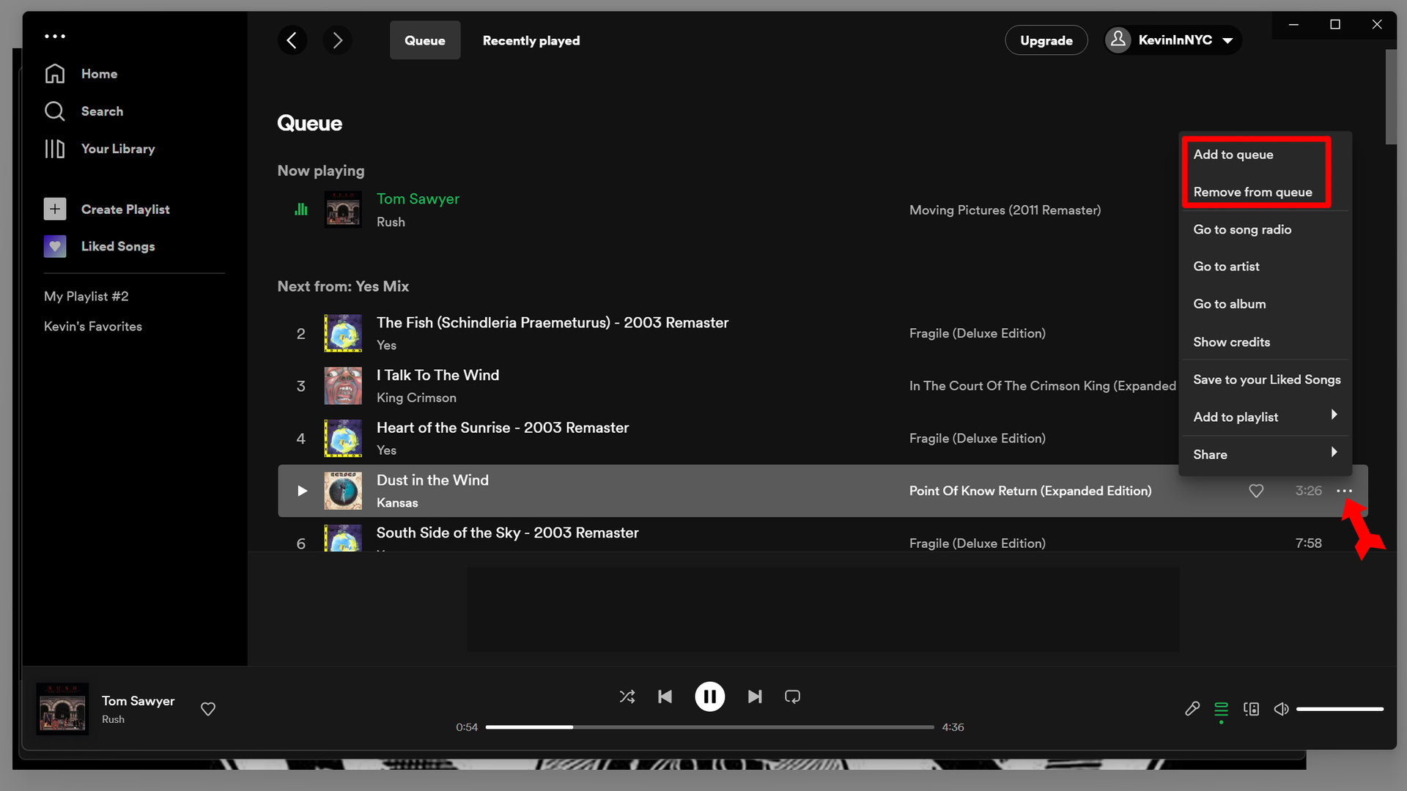This screenshot has height=791, width=1407.
Task: Click the skip to previous track icon
Action: point(664,697)
